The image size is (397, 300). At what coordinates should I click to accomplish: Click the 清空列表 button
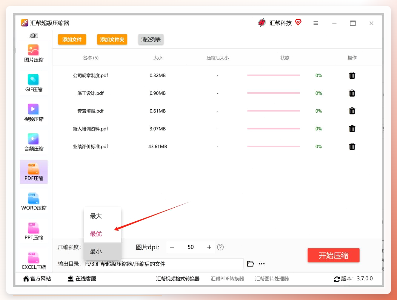pyautogui.click(x=151, y=40)
